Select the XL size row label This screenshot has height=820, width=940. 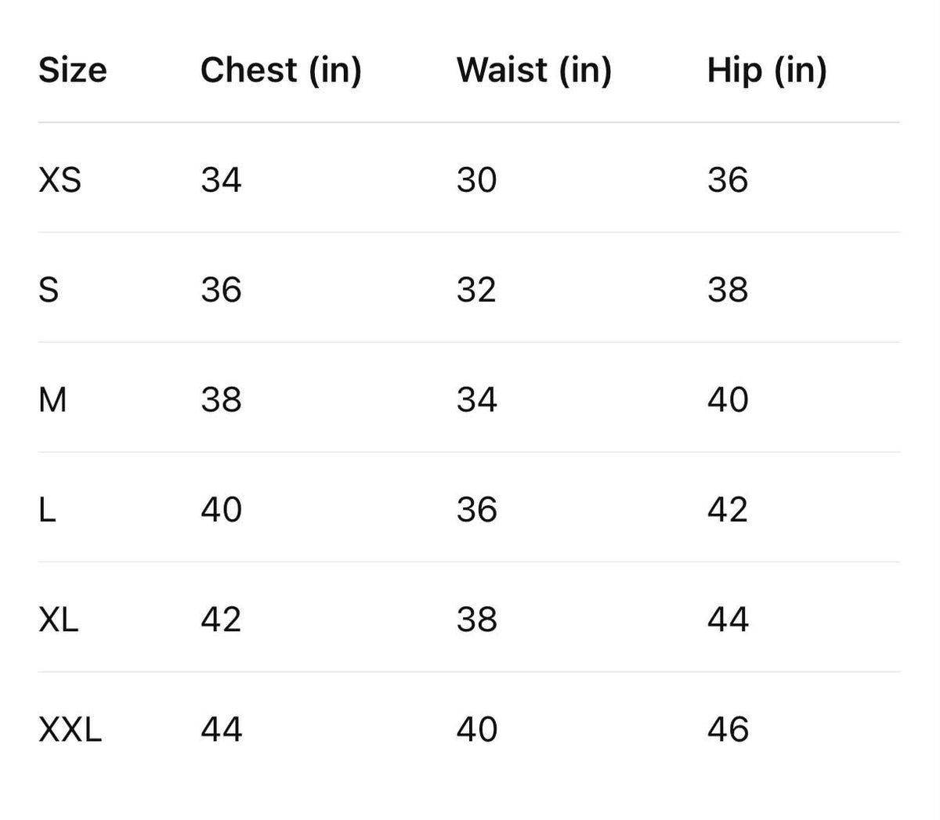coord(59,620)
